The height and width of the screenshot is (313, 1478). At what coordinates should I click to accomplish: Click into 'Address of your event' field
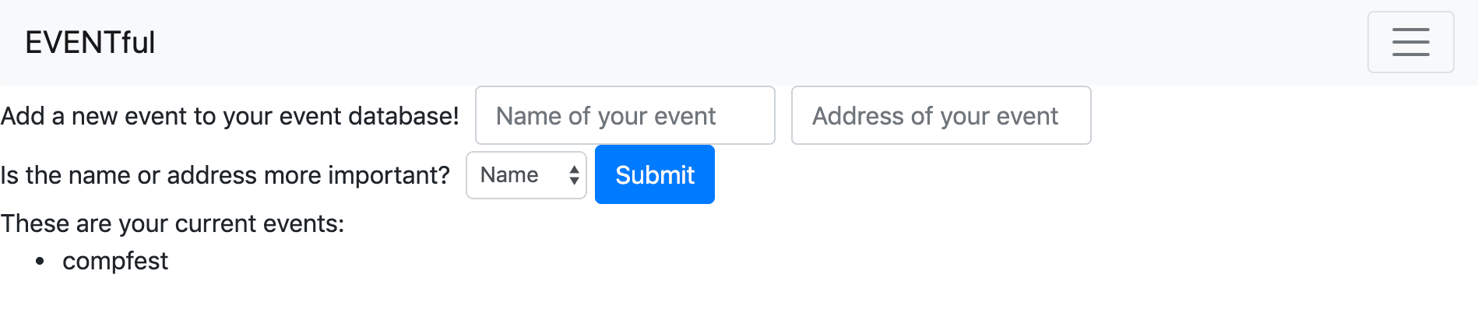[x=941, y=116]
